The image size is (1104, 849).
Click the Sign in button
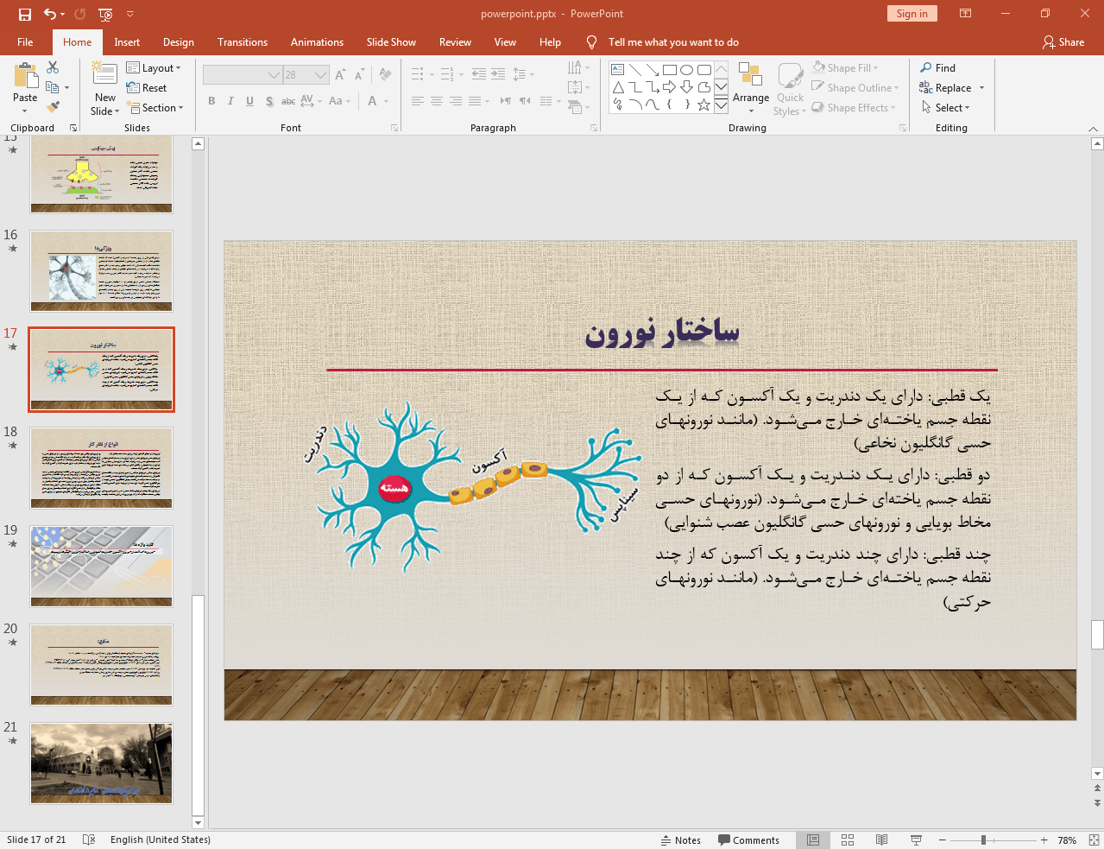pyautogui.click(x=912, y=14)
